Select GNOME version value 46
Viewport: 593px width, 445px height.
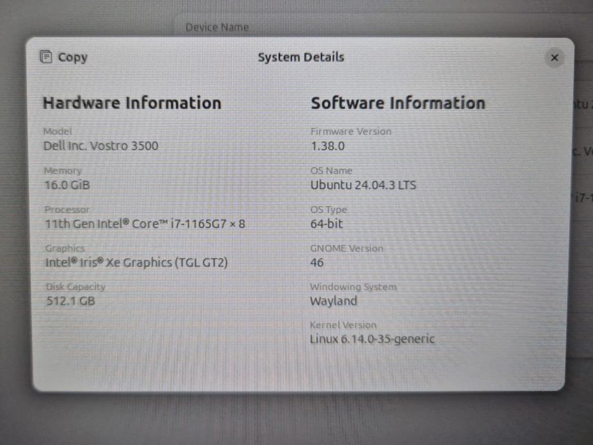(x=317, y=263)
